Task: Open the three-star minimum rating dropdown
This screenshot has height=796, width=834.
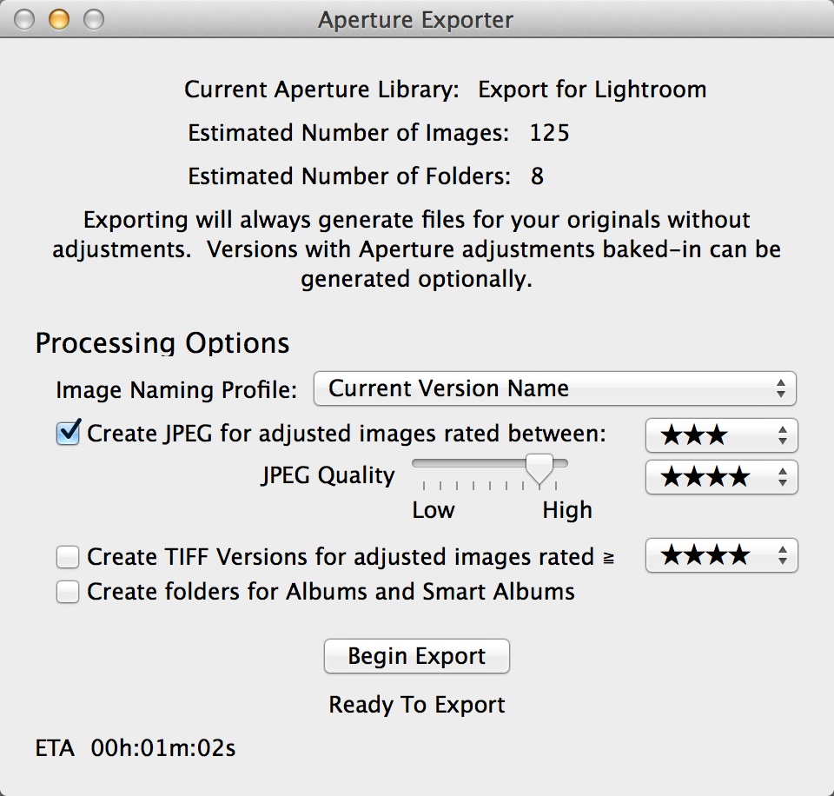Action: click(721, 434)
